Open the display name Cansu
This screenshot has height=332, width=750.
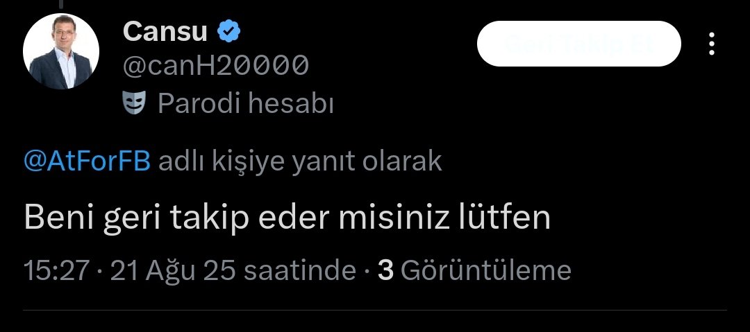coord(165,32)
